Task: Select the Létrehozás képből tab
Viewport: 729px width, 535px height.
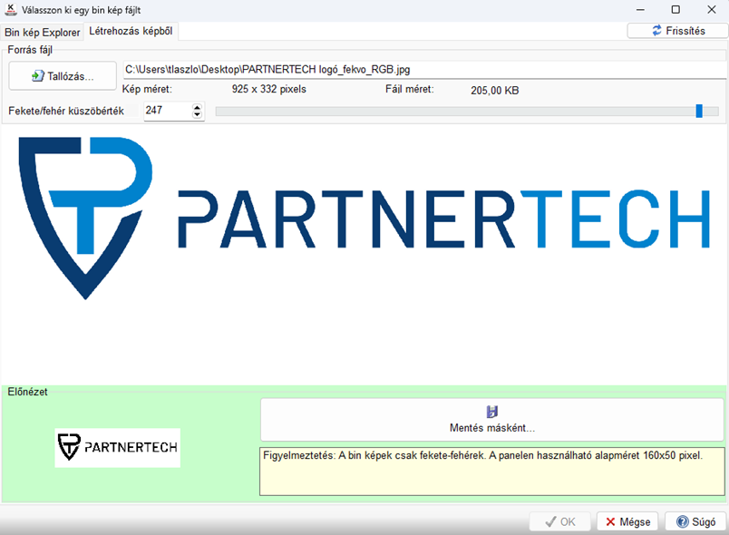Action: point(131,31)
